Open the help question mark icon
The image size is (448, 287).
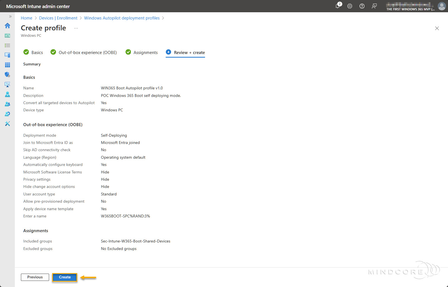coord(362,6)
